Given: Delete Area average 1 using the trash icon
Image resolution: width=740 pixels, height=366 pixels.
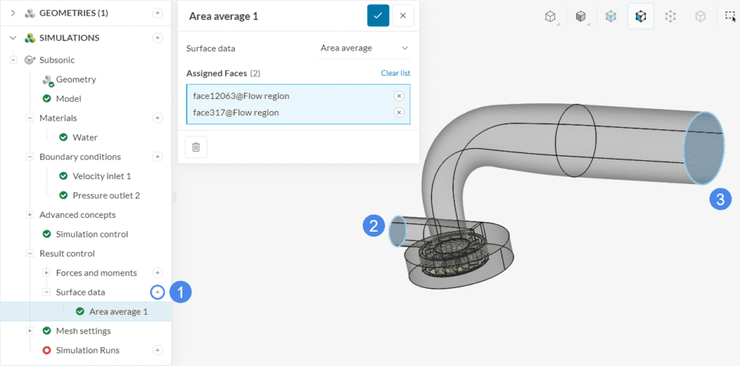Looking at the screenshot, I should tap(196, 147).
